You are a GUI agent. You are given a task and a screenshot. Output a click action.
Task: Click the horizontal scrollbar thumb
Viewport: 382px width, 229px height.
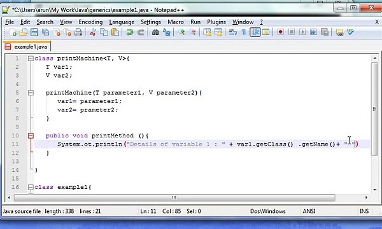[174, 197]
